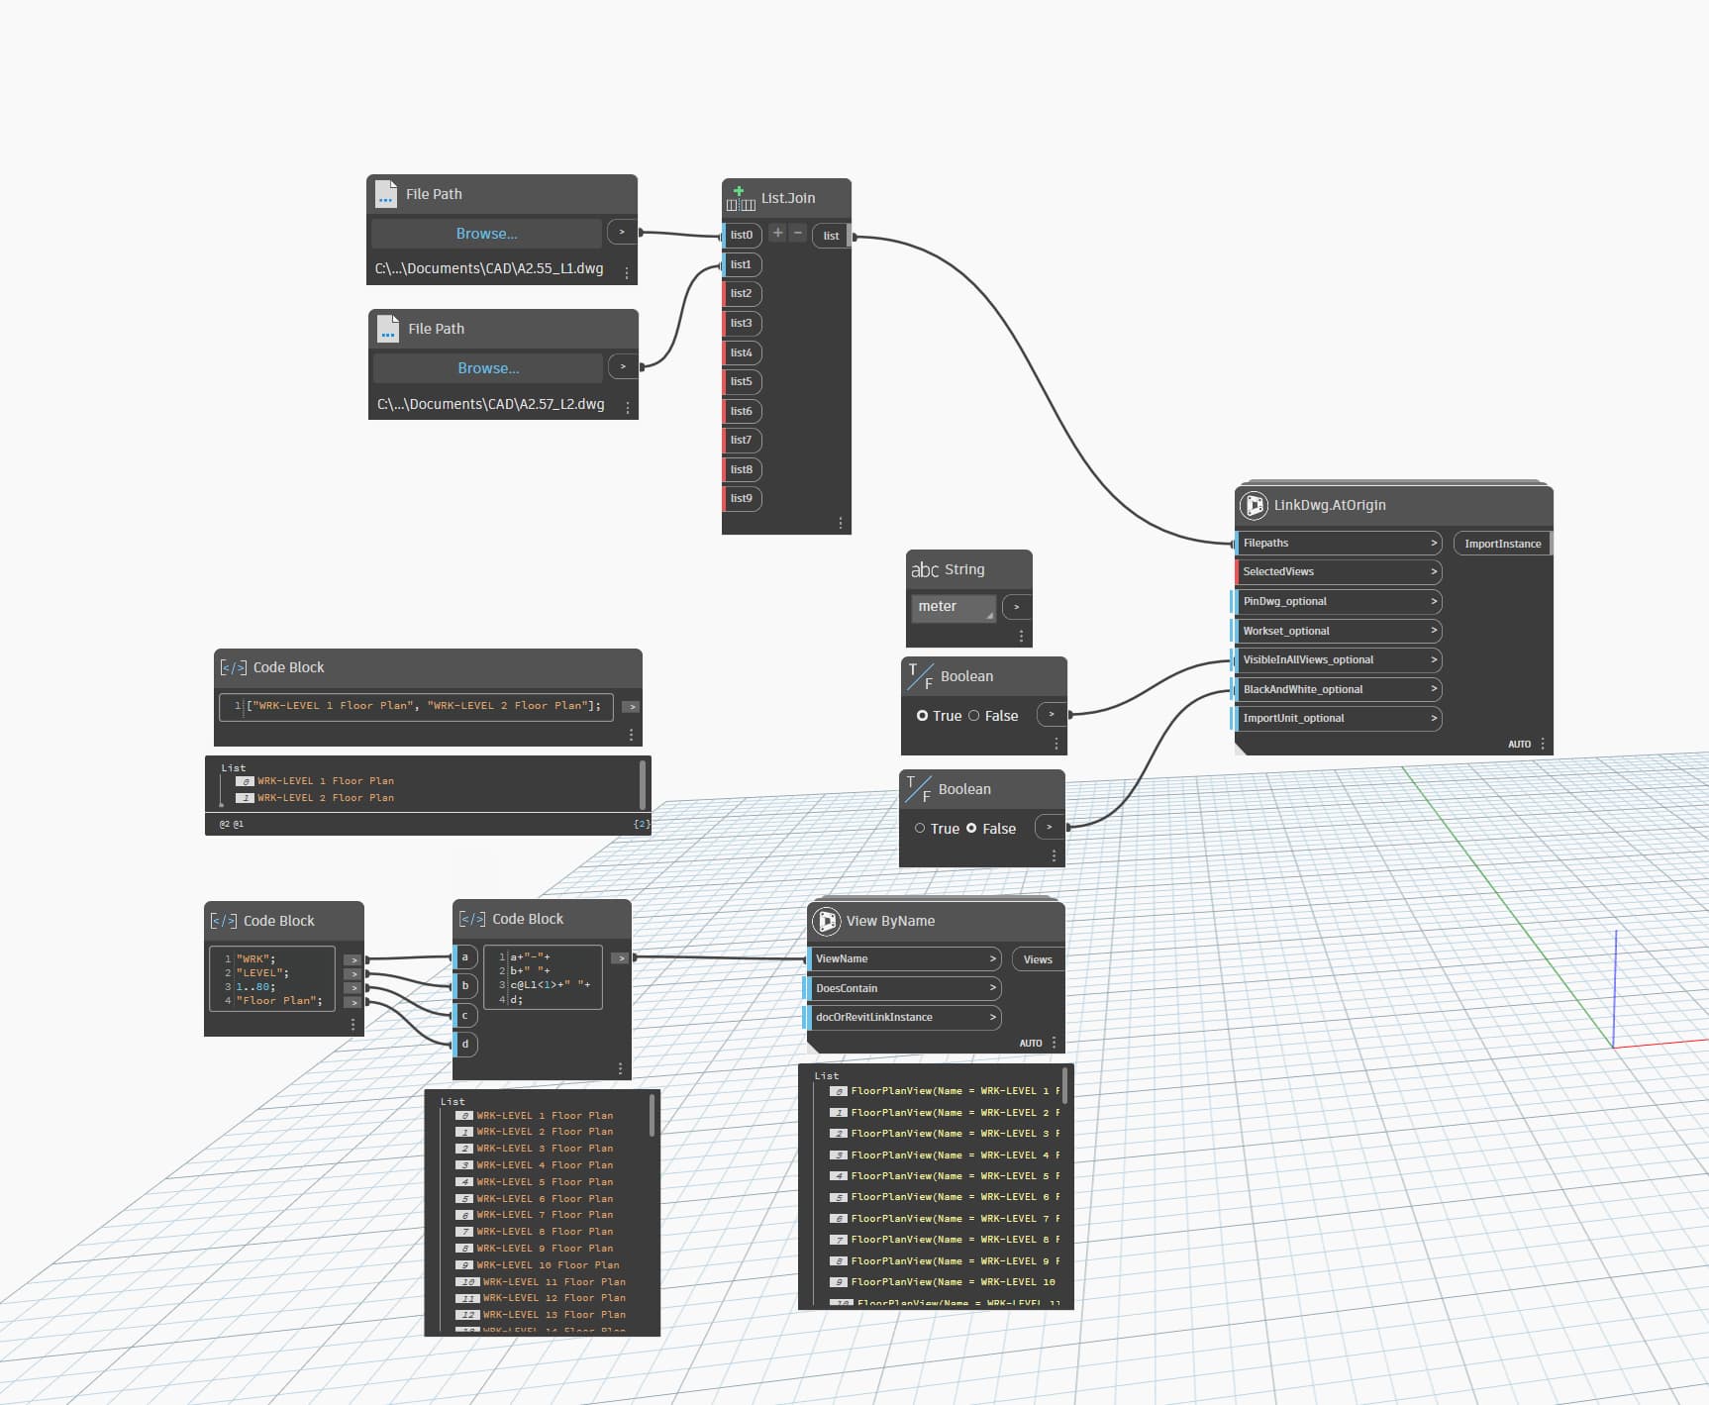Click the ImportInstance output port
Screen dimensions: 1709x1405
point(1502,544)
